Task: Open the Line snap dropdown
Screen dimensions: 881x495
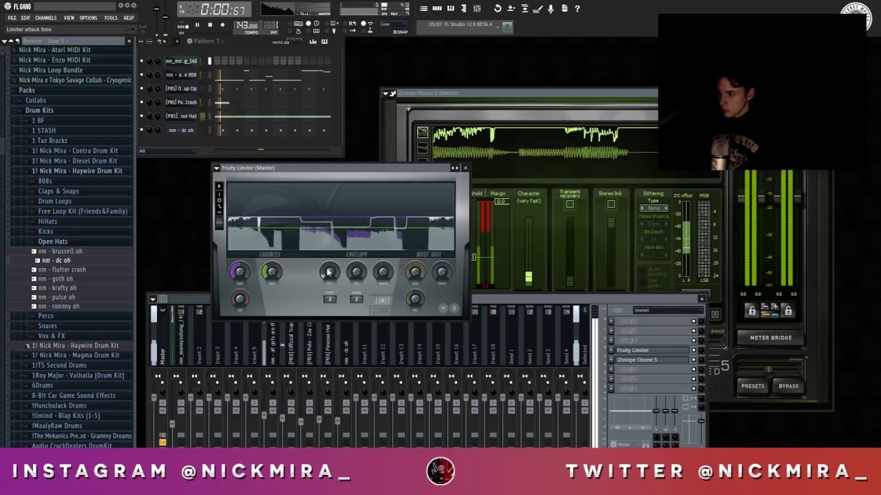Action: pos(393,25)
